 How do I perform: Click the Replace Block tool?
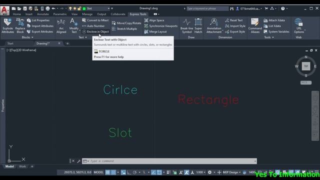(x=20, y=25)
